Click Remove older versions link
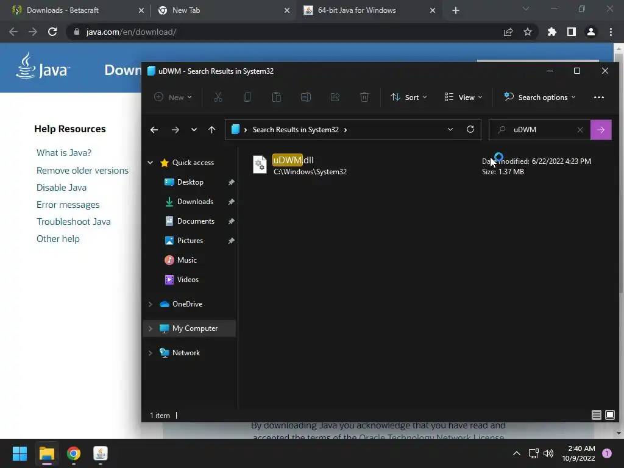624x468 pixels. [x=82, y=171]
